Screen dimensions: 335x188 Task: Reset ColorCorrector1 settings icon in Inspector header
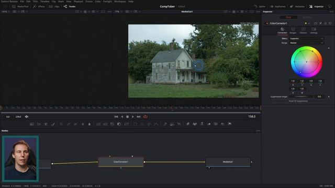(330, 23)
